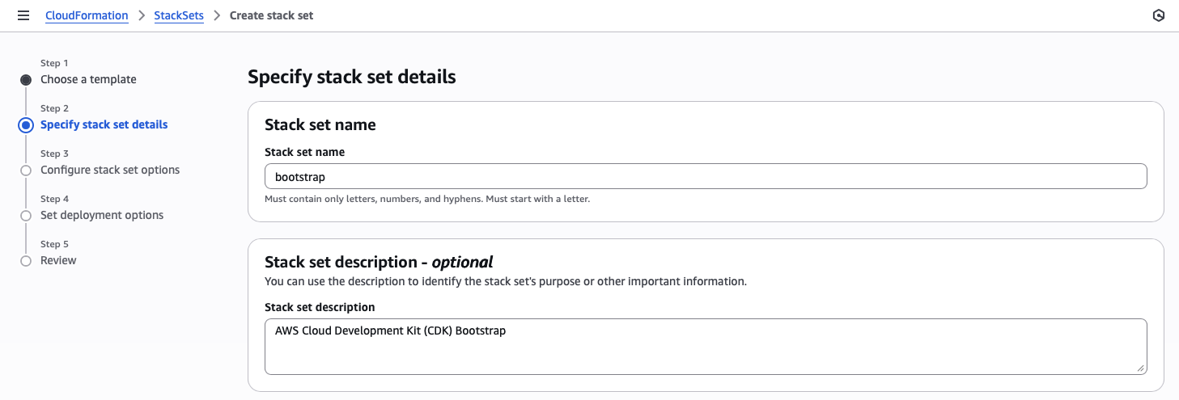Select Specify stack set details step
This screenshot has width=1179, height=400.
tap(104, 124)
